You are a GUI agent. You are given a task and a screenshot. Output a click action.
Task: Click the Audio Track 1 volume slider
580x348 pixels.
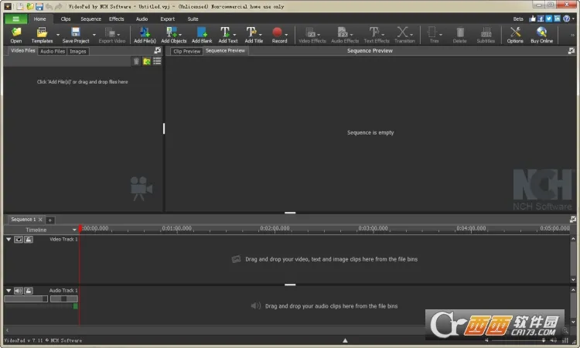tap(26, 299)
